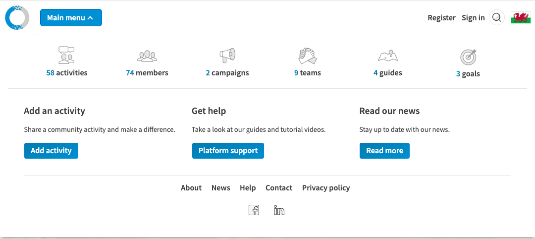Open the teams handshake icon
Image resolution: width=535 pixels, height=239 pixels.
click(308, 56)
